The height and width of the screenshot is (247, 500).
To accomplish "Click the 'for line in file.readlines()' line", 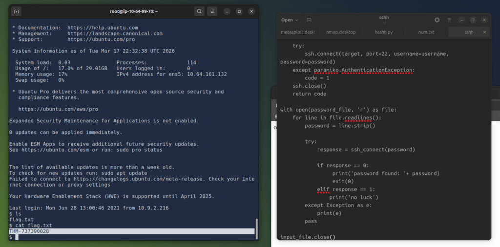I will pos(337,118).
